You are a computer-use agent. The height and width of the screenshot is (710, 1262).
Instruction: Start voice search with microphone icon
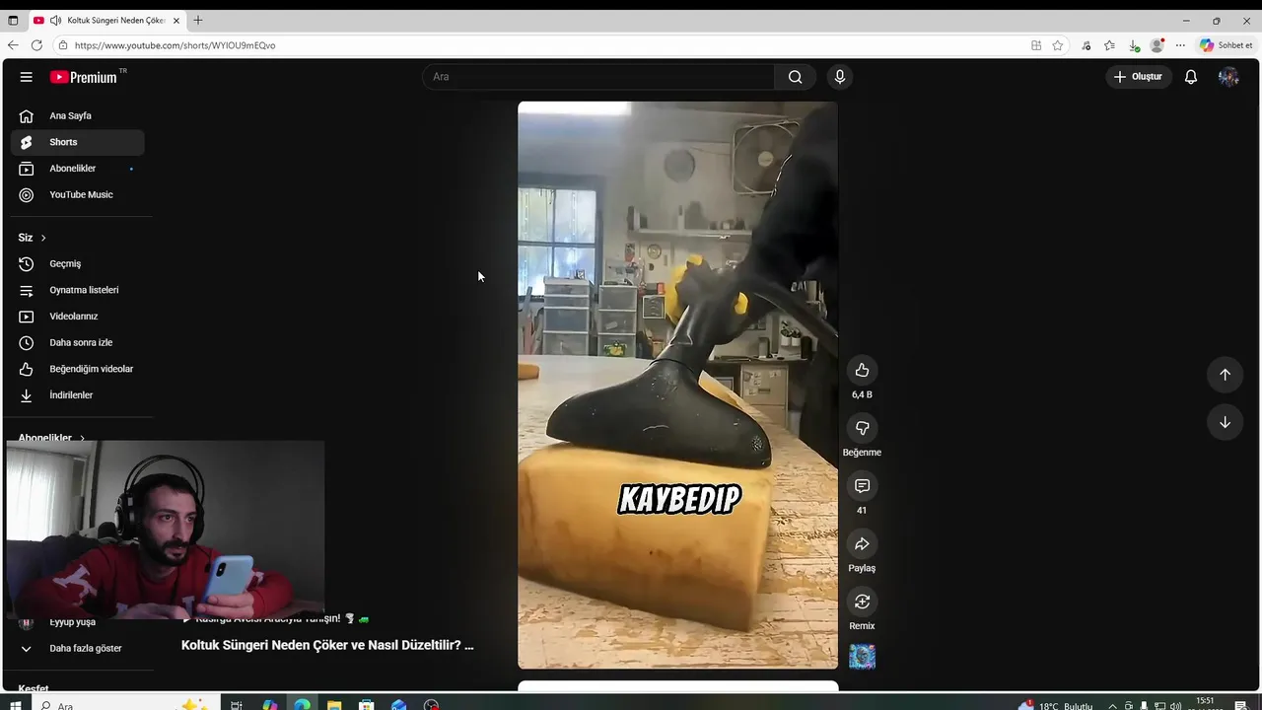coord(840,77)
